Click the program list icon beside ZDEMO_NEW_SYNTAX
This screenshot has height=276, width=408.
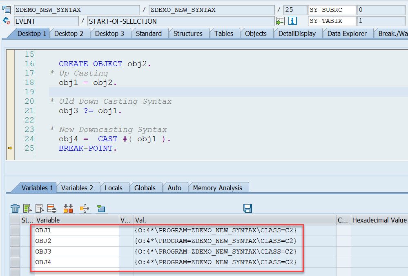[x=7, y=10]
